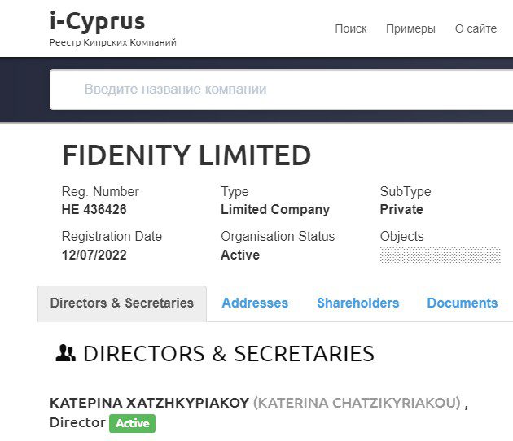Image resolution: width=513 pixels, height=441 pixels.
Task: Switch to the Documents tab
Action: pyautogui.click(x=463, y=303)
